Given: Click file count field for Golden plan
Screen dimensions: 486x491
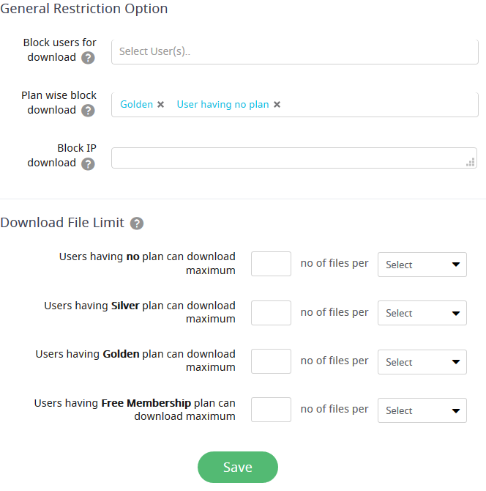Looking at the screenshot, I should click(271, 361).
